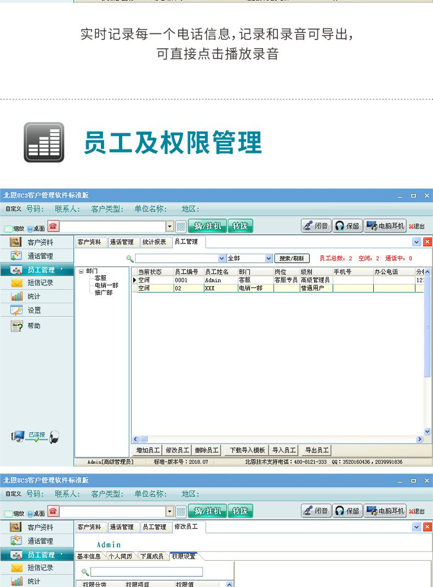433x587 pixels.
Task: Click 保留 hold button in the upper window
Action: pos(347,226)
